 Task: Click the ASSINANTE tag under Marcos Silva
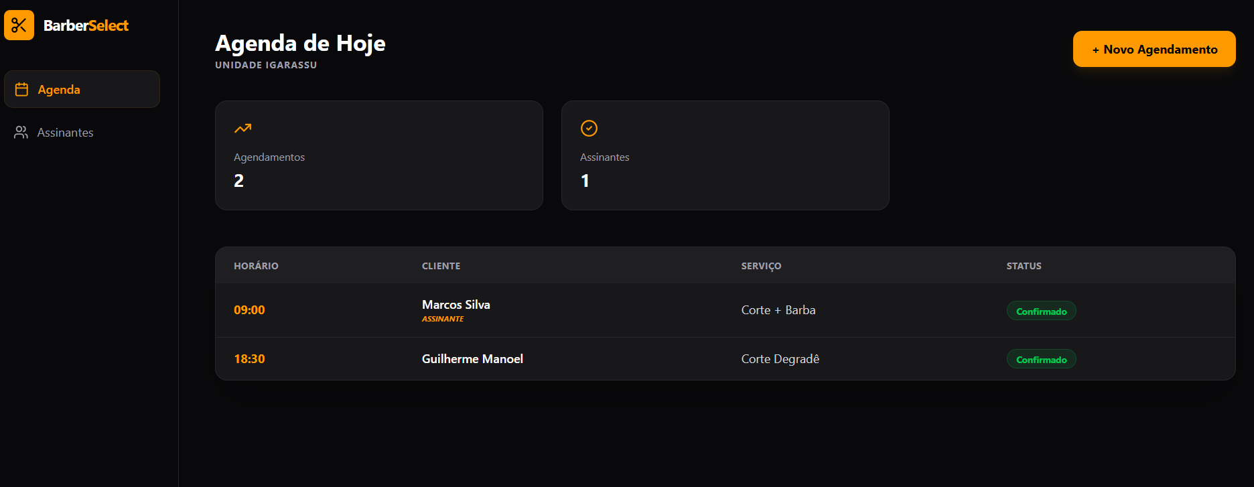[x=442, y=318]
